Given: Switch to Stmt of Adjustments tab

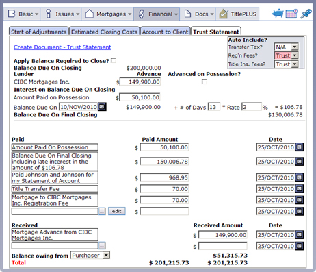Looking at the screenshot, I should (x=39, y=32).
